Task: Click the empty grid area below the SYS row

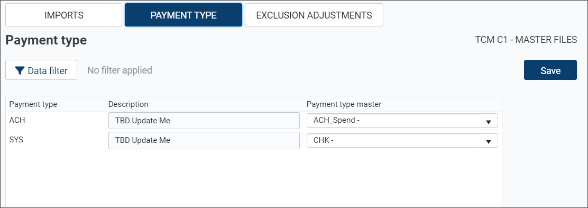Action: coord(254,178)
